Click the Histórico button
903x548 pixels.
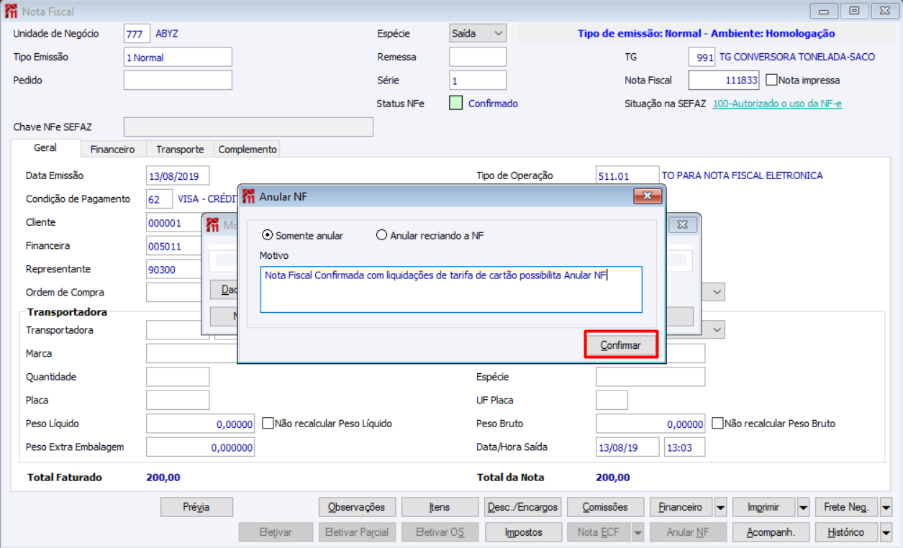pos(846,532)
